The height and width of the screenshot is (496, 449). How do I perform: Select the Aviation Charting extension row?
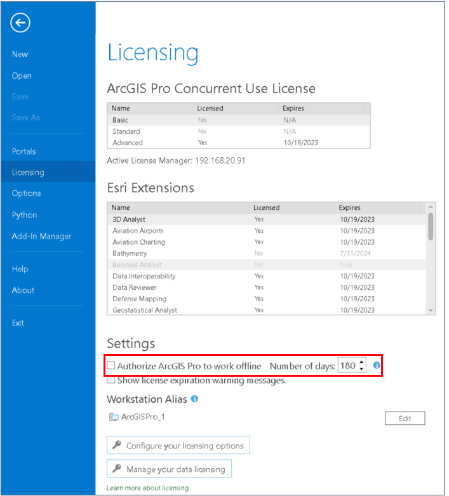[267, 242]
